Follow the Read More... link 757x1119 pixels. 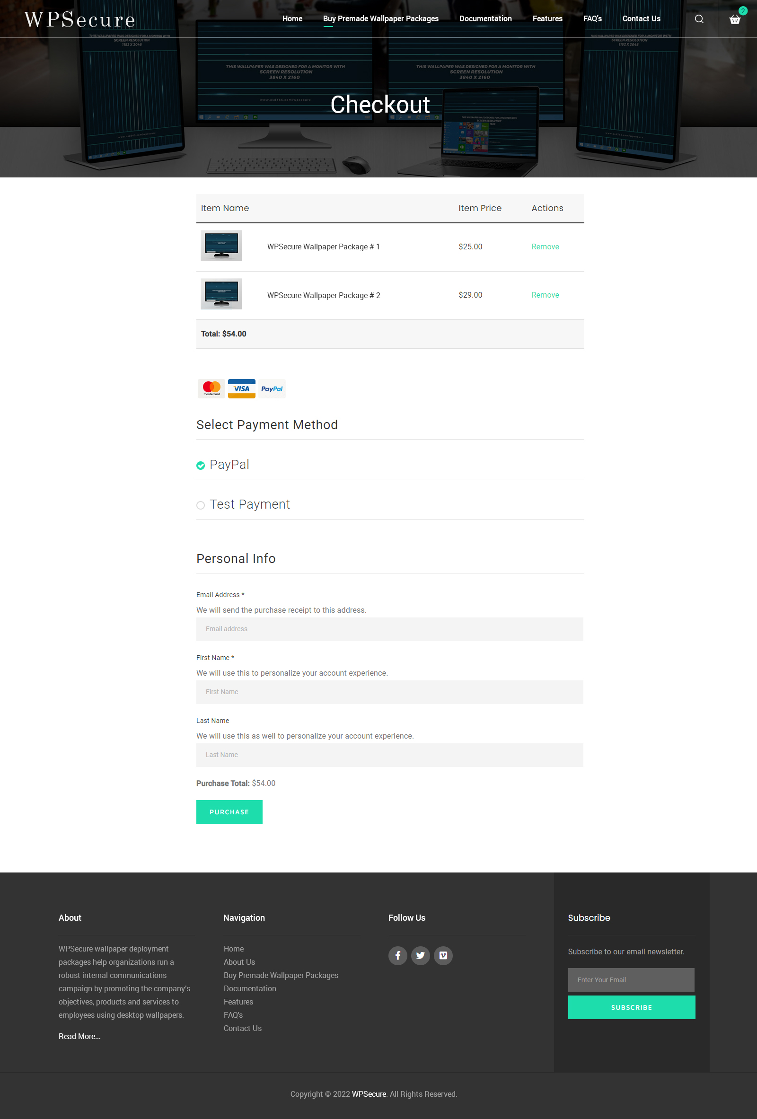[79, 1036]
